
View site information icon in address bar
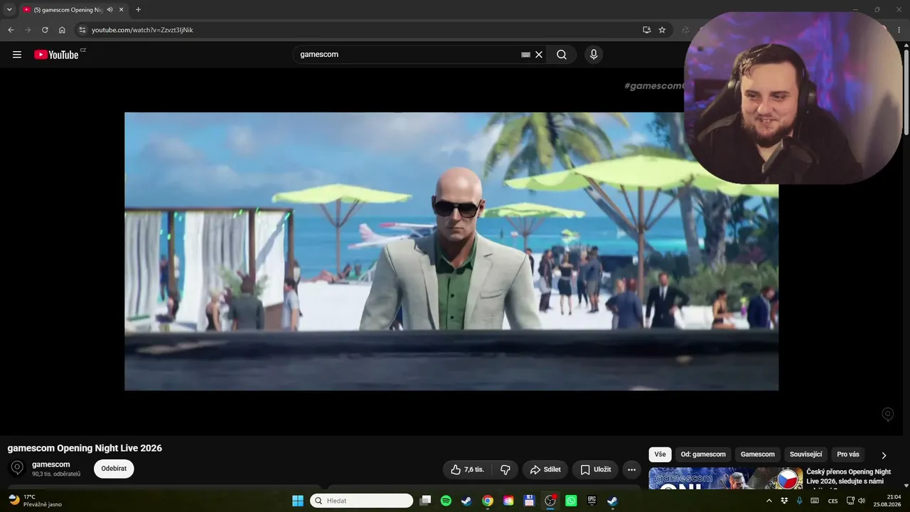pos(82,30)
